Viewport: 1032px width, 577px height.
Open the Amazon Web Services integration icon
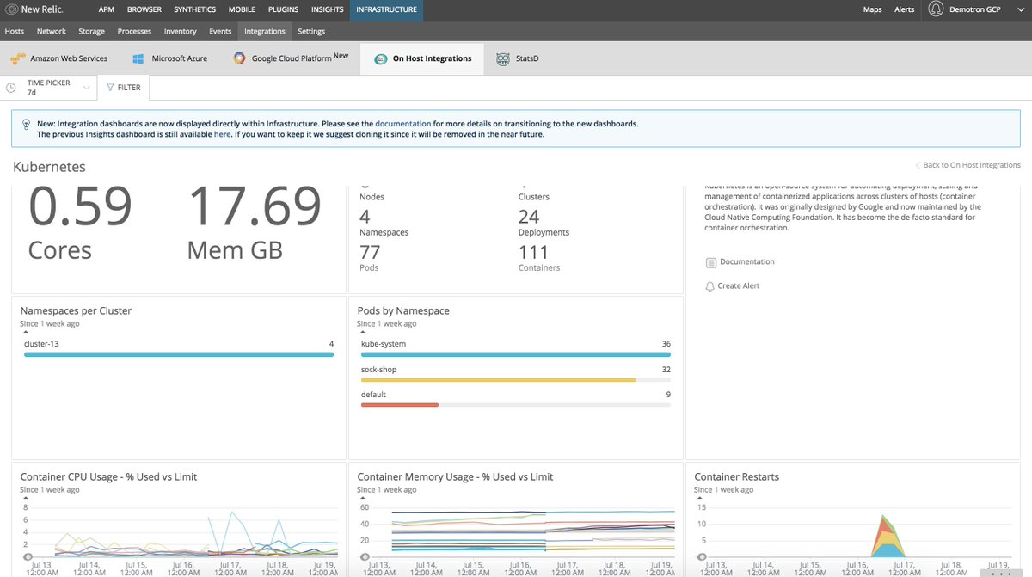pyautogui.click(x=17, y=58)
